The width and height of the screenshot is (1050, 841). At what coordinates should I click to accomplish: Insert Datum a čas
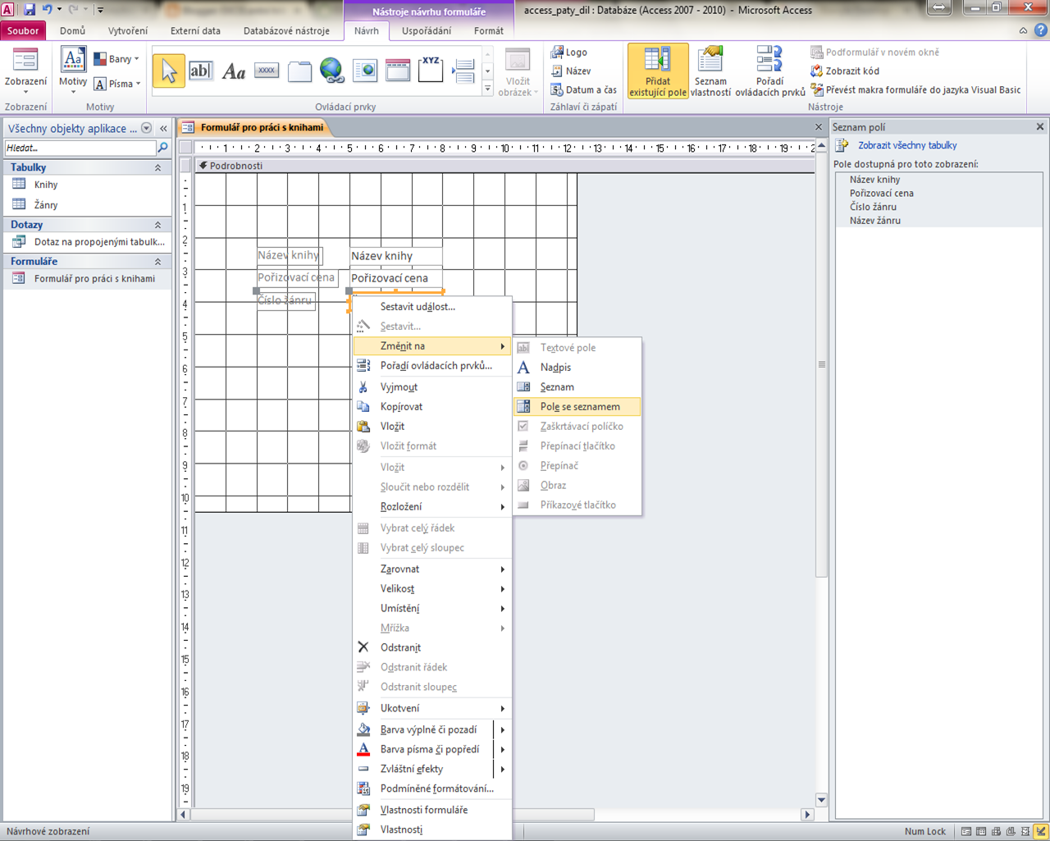click(x=584, y=89)
